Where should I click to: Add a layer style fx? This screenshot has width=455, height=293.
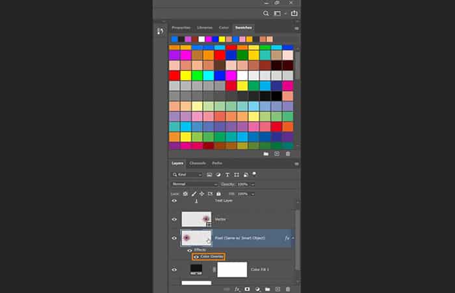pos(237,289)
